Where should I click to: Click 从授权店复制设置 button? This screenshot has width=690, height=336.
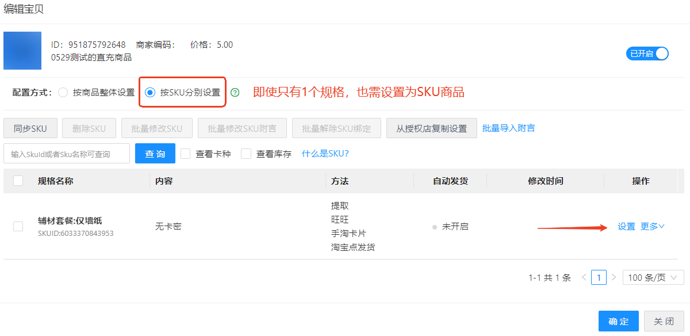[x=431, y=128]
